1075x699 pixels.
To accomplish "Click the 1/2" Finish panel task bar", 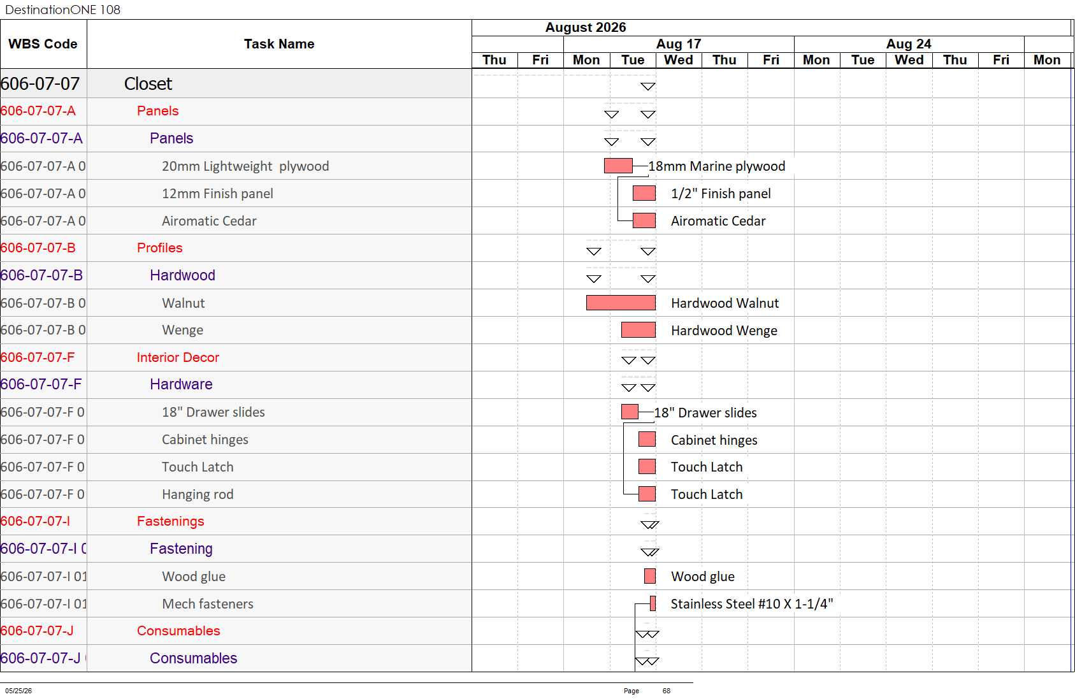I will (644, 193).
